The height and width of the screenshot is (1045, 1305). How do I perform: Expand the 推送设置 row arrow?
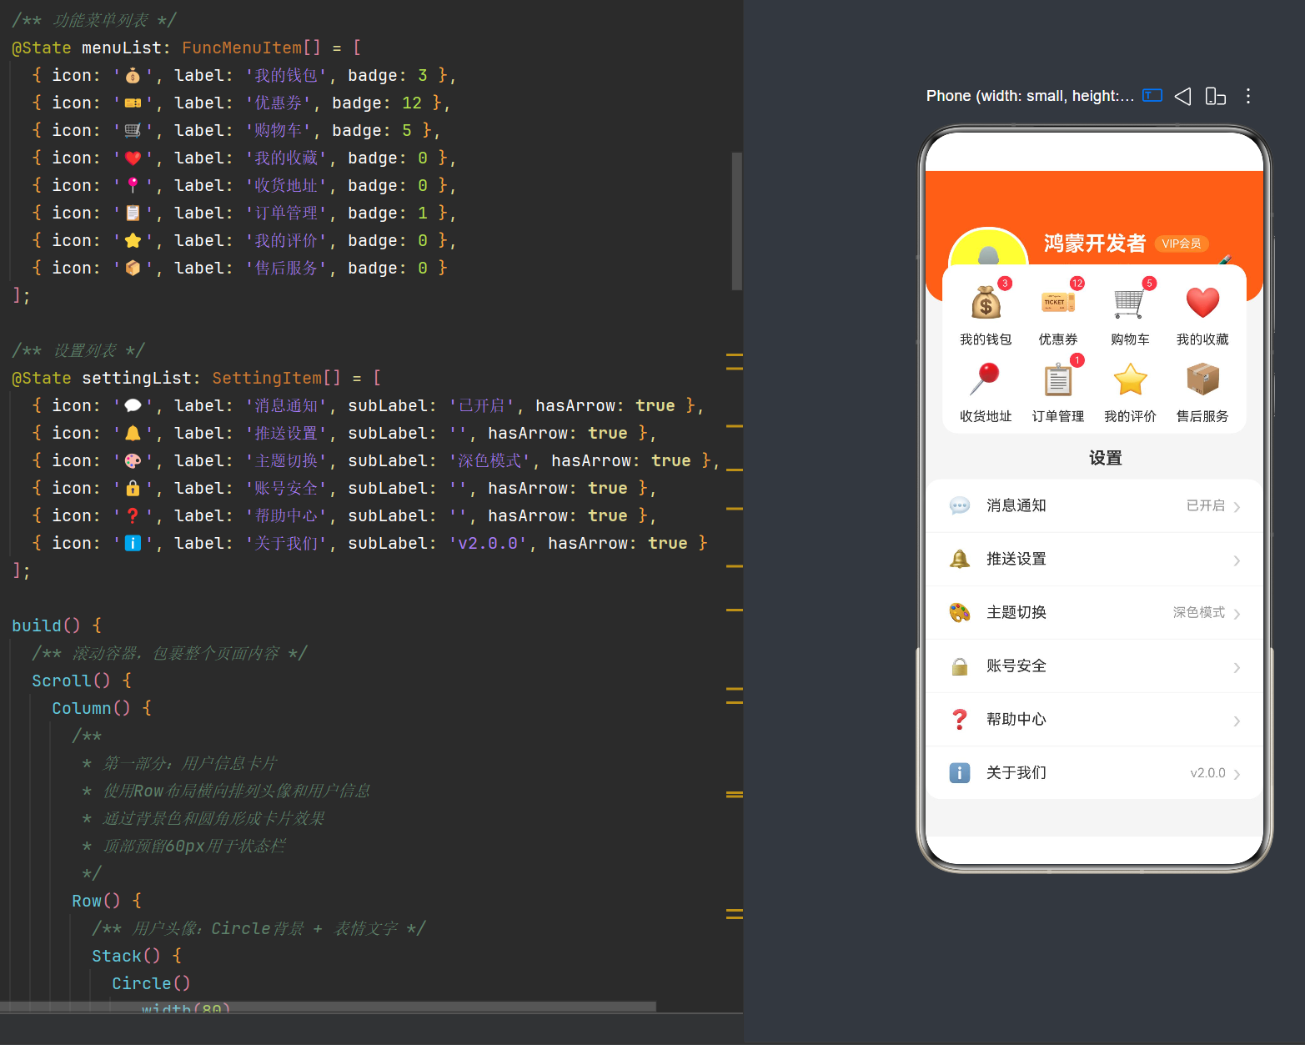point(1237,560)
